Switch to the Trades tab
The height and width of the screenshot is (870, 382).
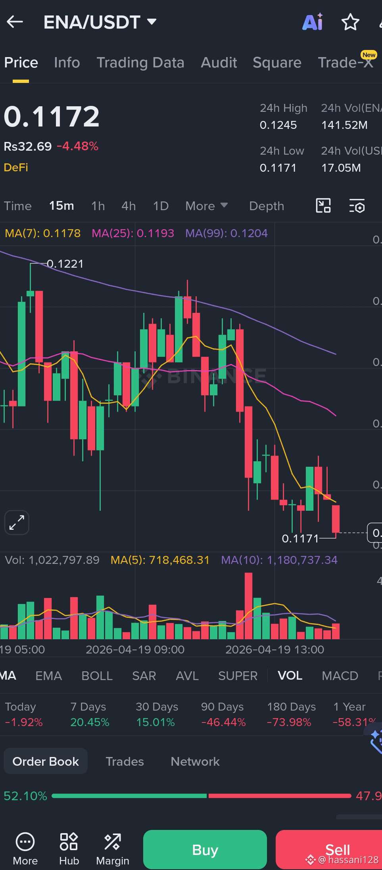125,761
